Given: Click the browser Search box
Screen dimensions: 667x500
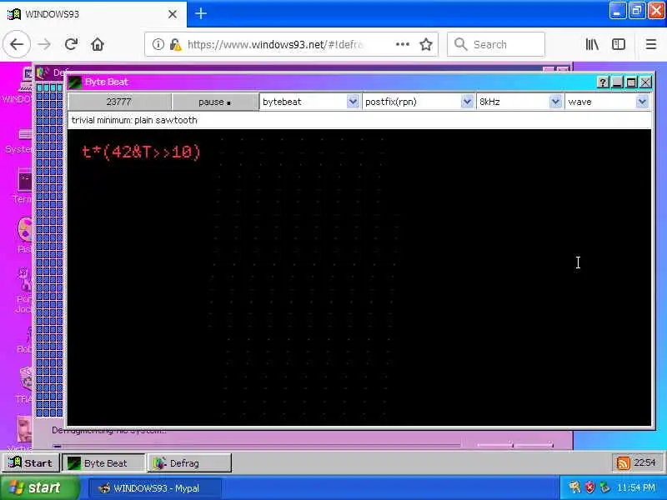Looking at the screenshot, I should [495, 44].
